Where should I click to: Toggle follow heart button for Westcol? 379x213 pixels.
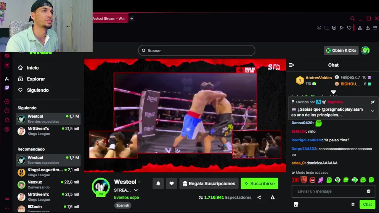point(171,183)
